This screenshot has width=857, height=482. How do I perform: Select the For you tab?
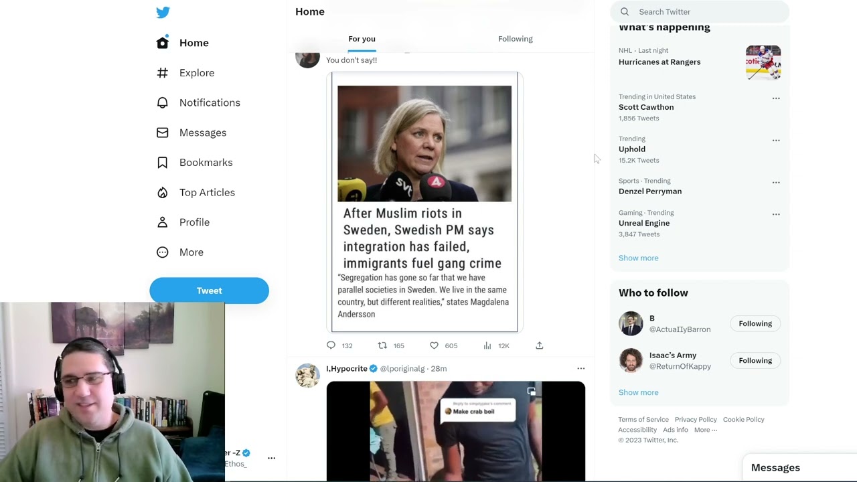[x=362, y=39]
